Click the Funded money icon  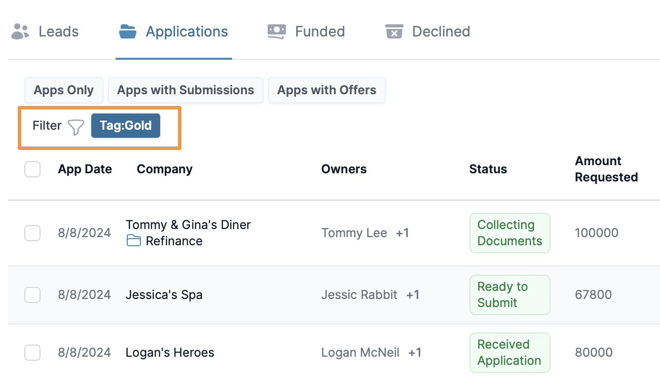pos(277,31)
